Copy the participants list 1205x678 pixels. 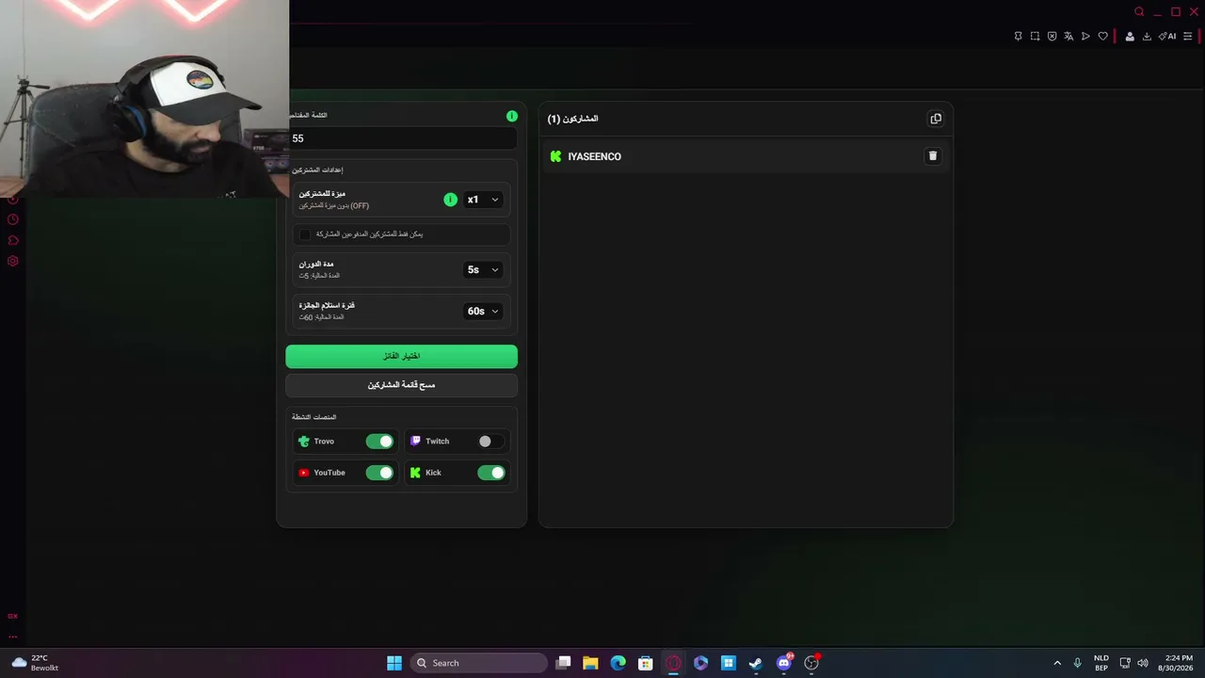[936, 119]
